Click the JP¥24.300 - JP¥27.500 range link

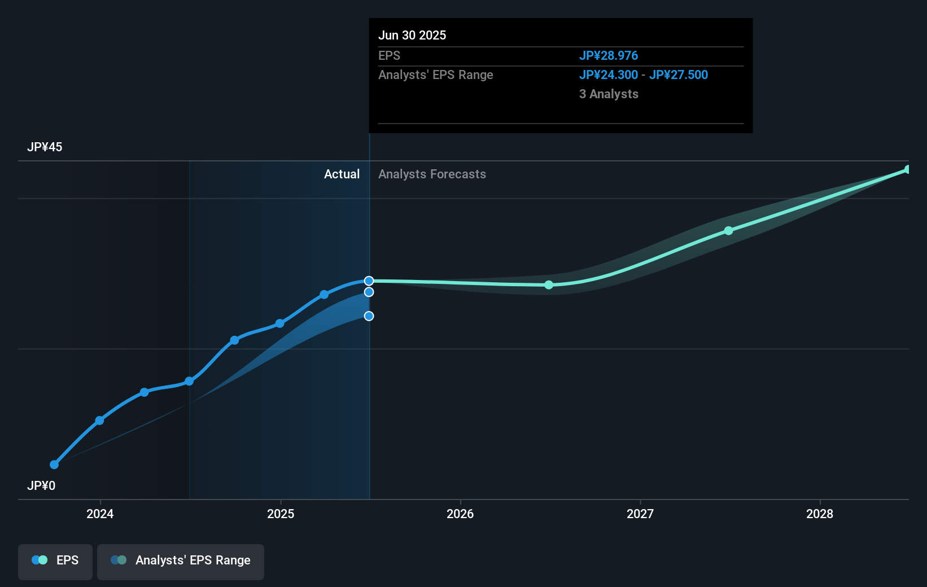tap(644, 75)
